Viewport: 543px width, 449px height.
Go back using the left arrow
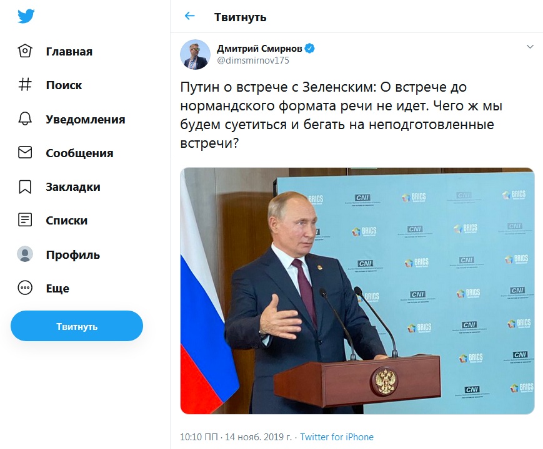tap(190, 16)
